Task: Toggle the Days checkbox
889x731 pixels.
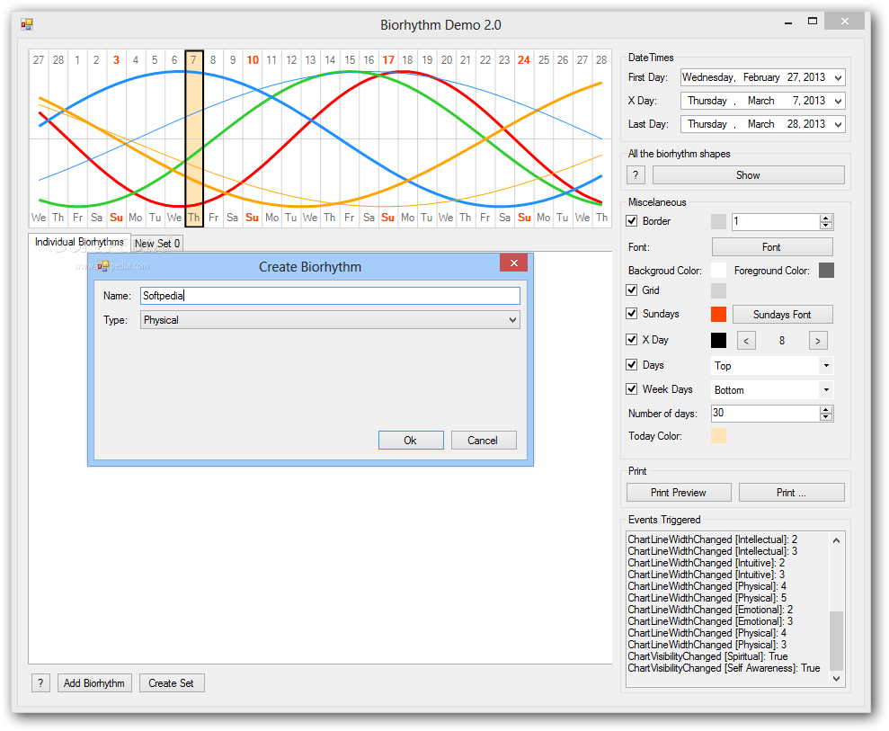Action: point(632,365)
